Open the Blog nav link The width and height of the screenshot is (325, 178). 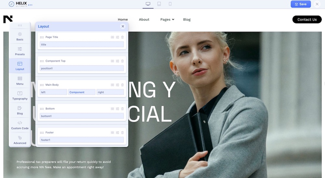187,19
